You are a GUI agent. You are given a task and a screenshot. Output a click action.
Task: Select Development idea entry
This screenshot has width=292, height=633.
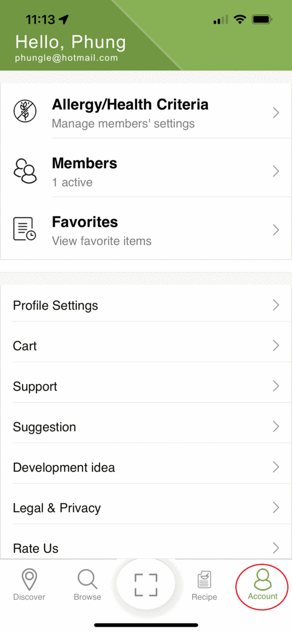(x=146, y=467)
